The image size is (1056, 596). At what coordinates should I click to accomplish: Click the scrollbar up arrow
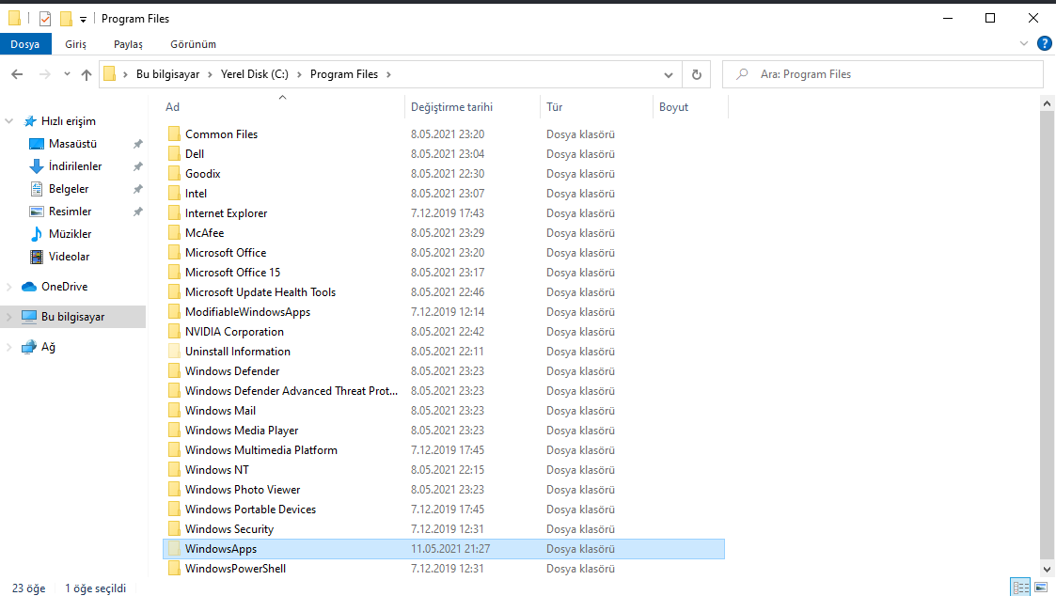[1047, 103]
